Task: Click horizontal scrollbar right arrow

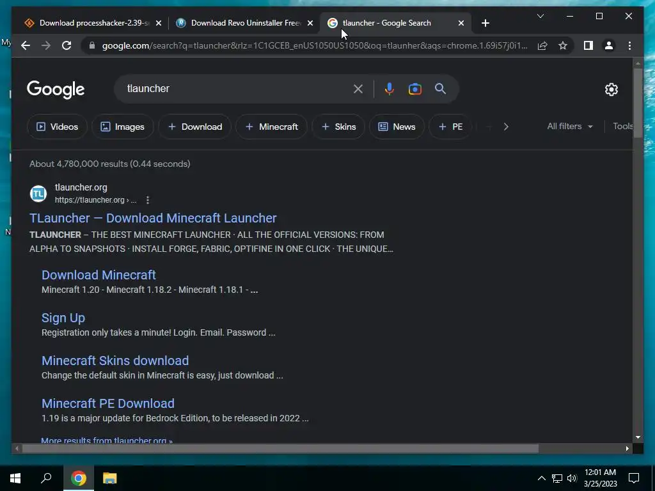Action: [x=627, y=448]
